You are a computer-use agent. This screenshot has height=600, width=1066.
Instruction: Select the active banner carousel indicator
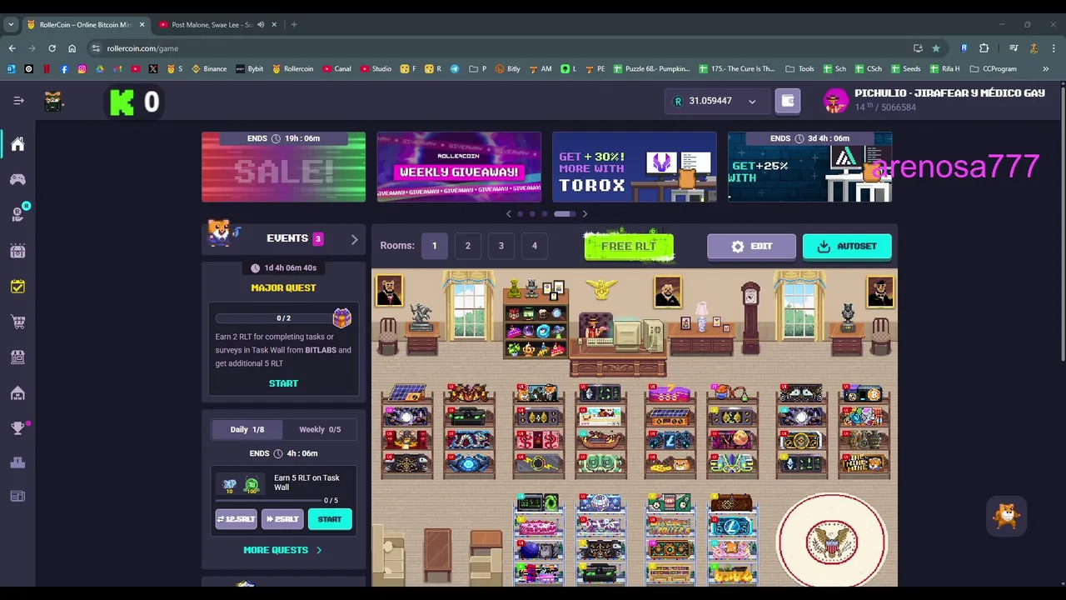pos(565,214)
